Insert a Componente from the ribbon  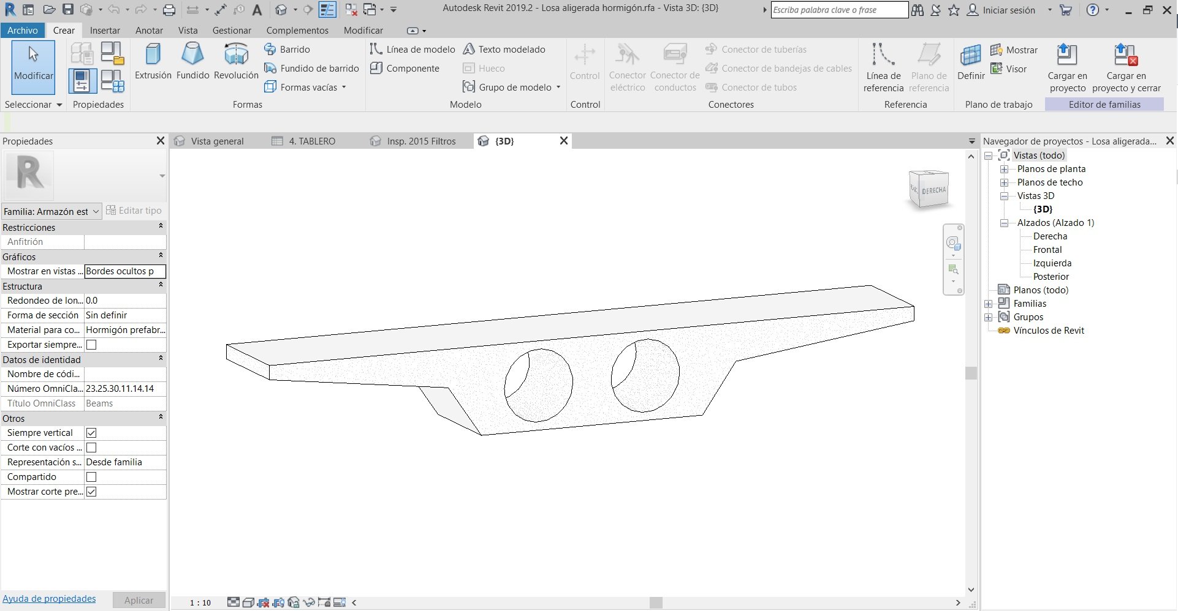(405, 68)
